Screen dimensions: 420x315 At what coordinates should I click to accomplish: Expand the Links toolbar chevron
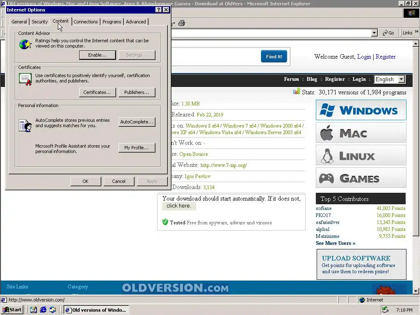pos(417,32)
